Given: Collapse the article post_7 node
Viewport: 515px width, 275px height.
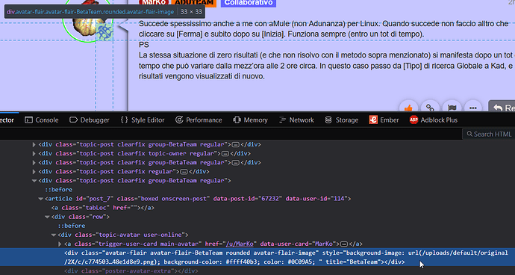Looking at the screenshot, I should click(x=40, y=199).
